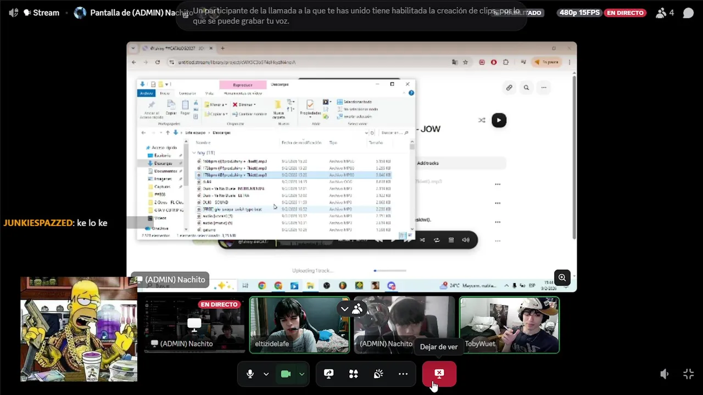Adjust the volume speaker icon in the call bar
Viewport: 703px width, 395px height.
point(664,374)
